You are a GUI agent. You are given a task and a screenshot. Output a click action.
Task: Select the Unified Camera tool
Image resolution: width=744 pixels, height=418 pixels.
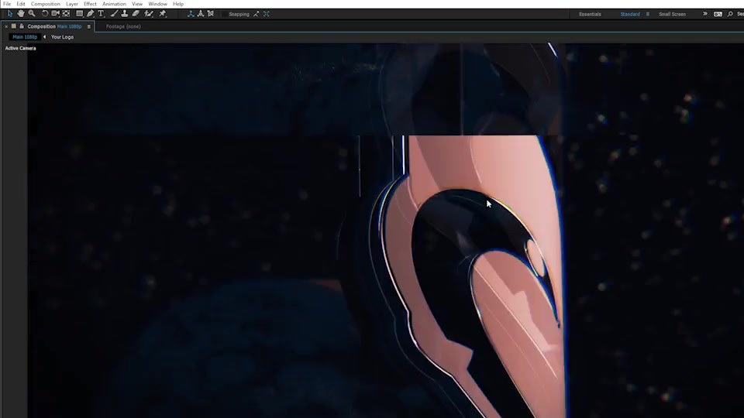(x=56, y=14)
